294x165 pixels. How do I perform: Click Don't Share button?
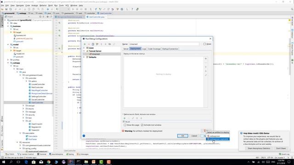(281, 148)
